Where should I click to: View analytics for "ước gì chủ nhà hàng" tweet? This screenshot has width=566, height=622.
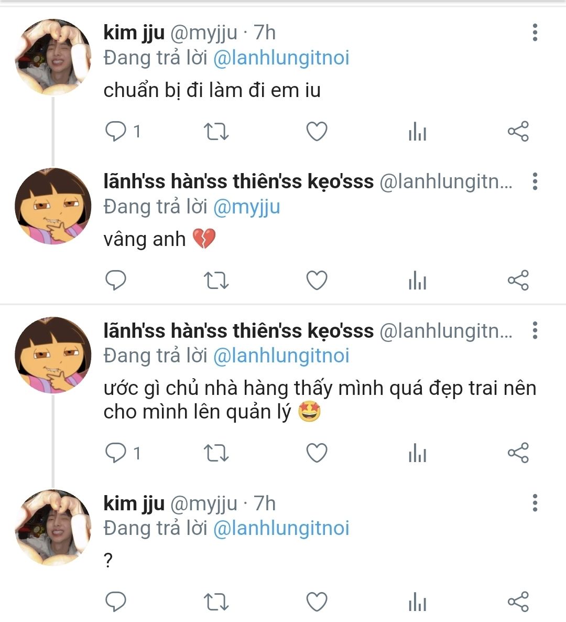click(417, 453)
